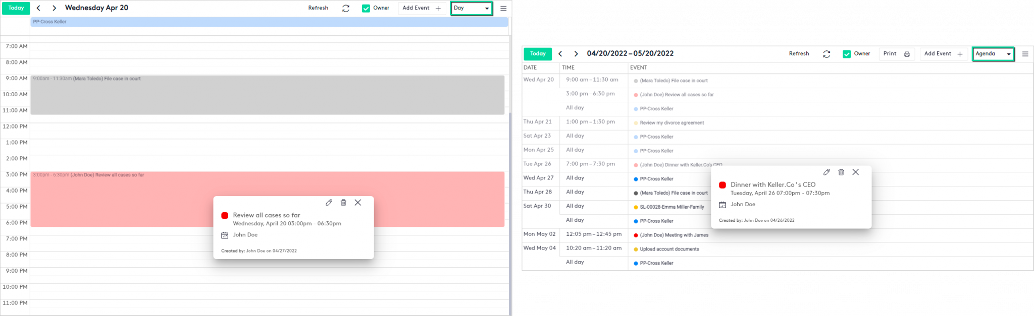Select all-day PP-Cross Keller event bar
This screenshot has height=316, width=1034.
[269, 22]
